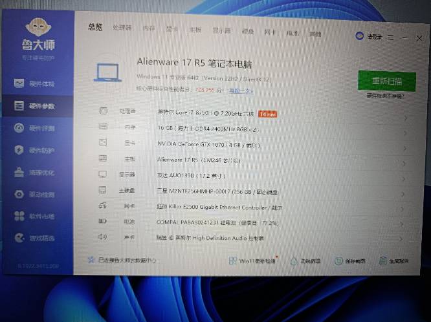Click the cloud data center status icon
Image resolution: width=431 pixels, height=322 pixels.
coord(91,260)
